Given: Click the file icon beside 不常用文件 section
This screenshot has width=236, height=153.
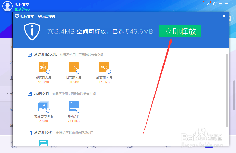Looking at the screenshot, I should point(30,133).
